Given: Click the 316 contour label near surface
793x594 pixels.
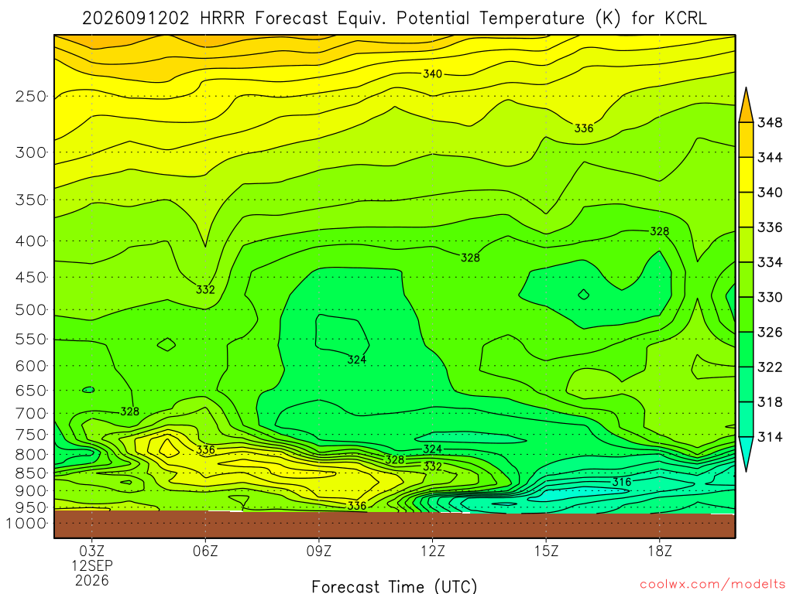Looking at the screenshot, I should [622, 482].
